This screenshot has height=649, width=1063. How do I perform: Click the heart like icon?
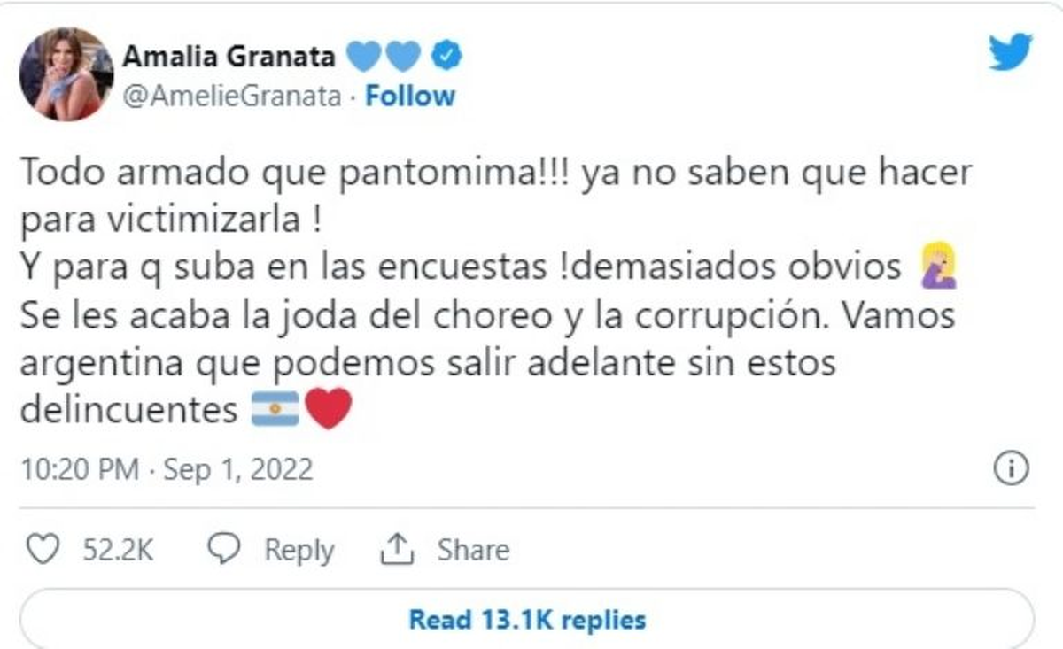point(41,550)
